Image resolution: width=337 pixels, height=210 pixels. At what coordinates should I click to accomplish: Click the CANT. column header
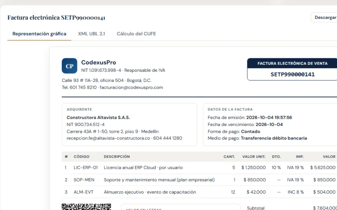(x=229, y=157)
